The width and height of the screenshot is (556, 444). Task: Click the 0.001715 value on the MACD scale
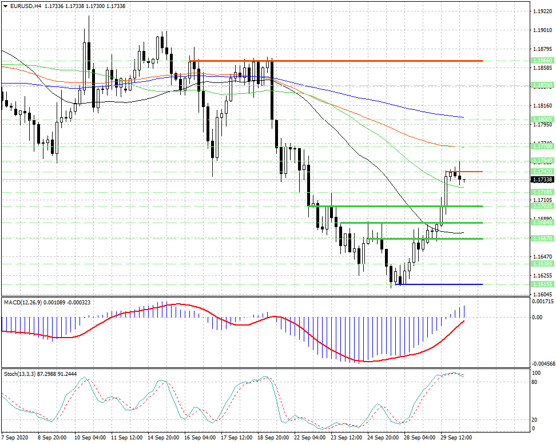[x=543, y=302]
